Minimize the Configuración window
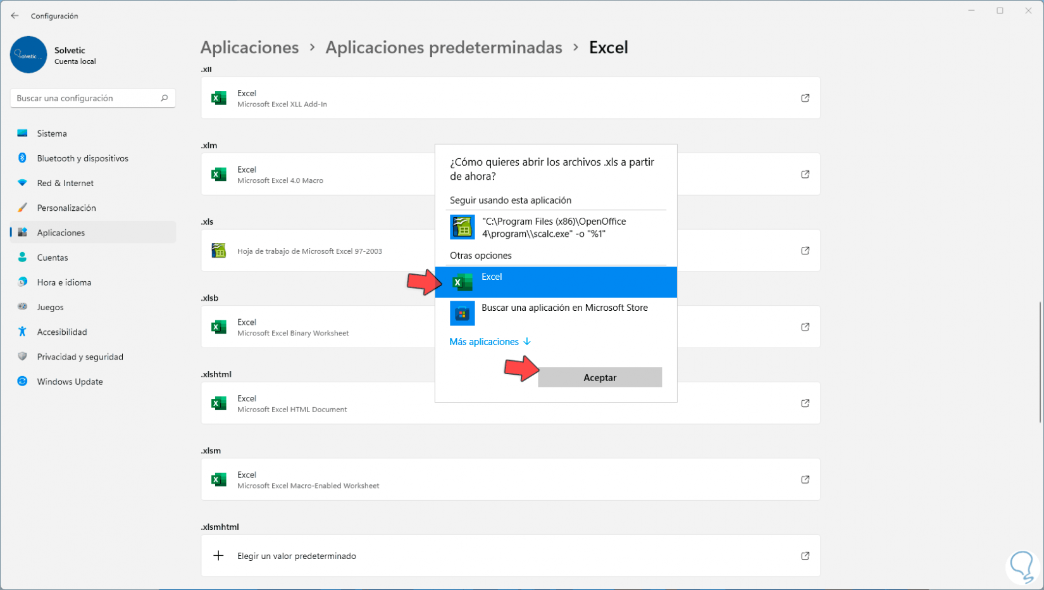This screenshot has height=590, width=1044. [971, 11]
